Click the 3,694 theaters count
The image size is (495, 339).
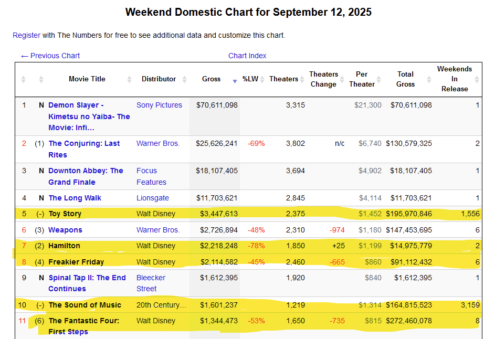coord(296,171)
